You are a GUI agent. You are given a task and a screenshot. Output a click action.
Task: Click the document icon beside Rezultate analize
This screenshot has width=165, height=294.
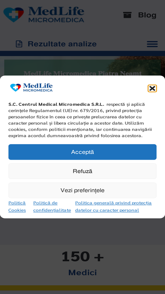(x=19, y=44)
